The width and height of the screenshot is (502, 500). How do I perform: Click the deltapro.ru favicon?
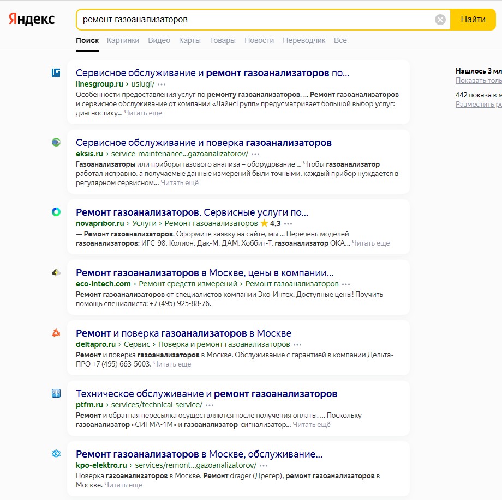(x=56, y=333)
